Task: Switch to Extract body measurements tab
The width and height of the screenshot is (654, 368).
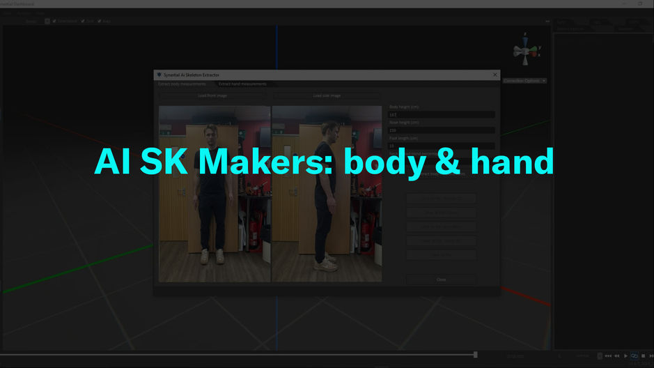Action: [182, 84]
